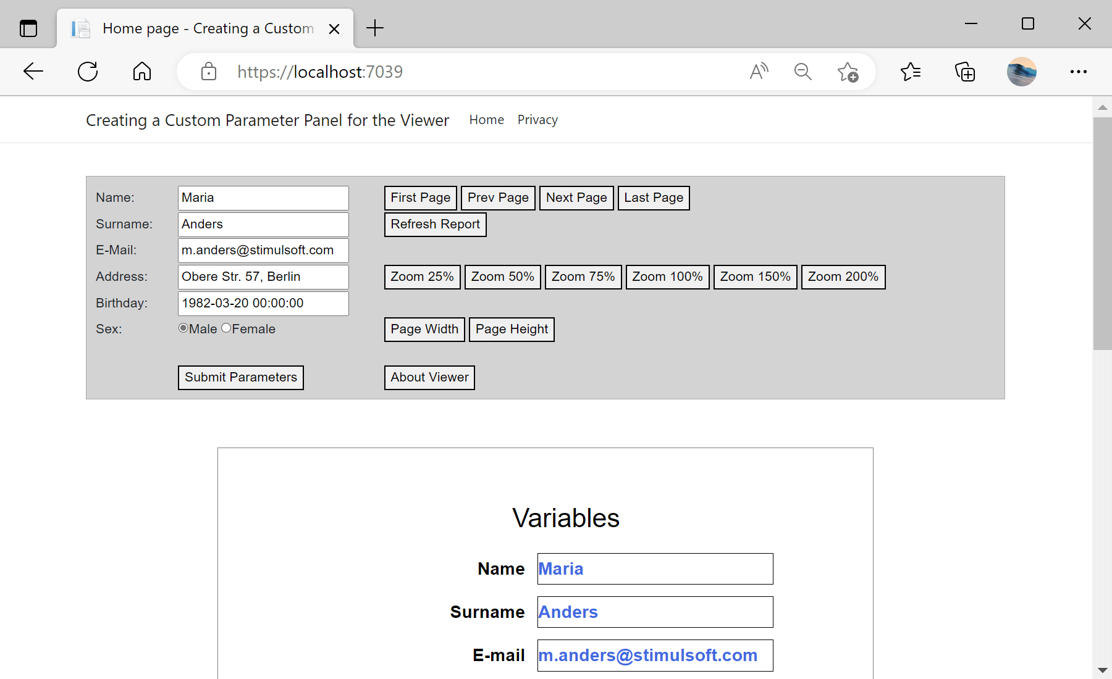Select the Female radio button
Image resolution: width=1112 pixels, height=679 pixels.
click(225, 328)
